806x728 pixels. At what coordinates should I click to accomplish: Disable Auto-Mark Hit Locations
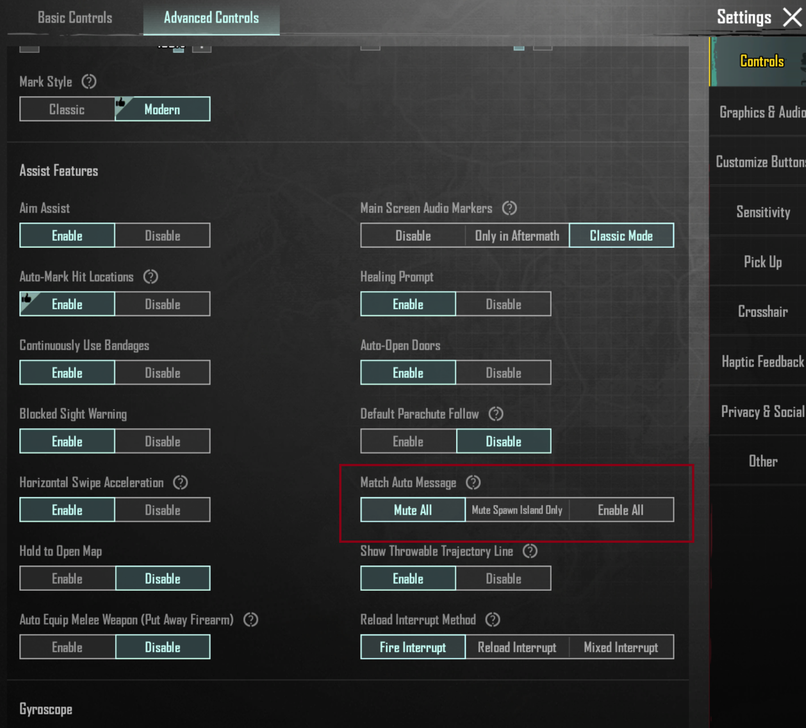163,304
